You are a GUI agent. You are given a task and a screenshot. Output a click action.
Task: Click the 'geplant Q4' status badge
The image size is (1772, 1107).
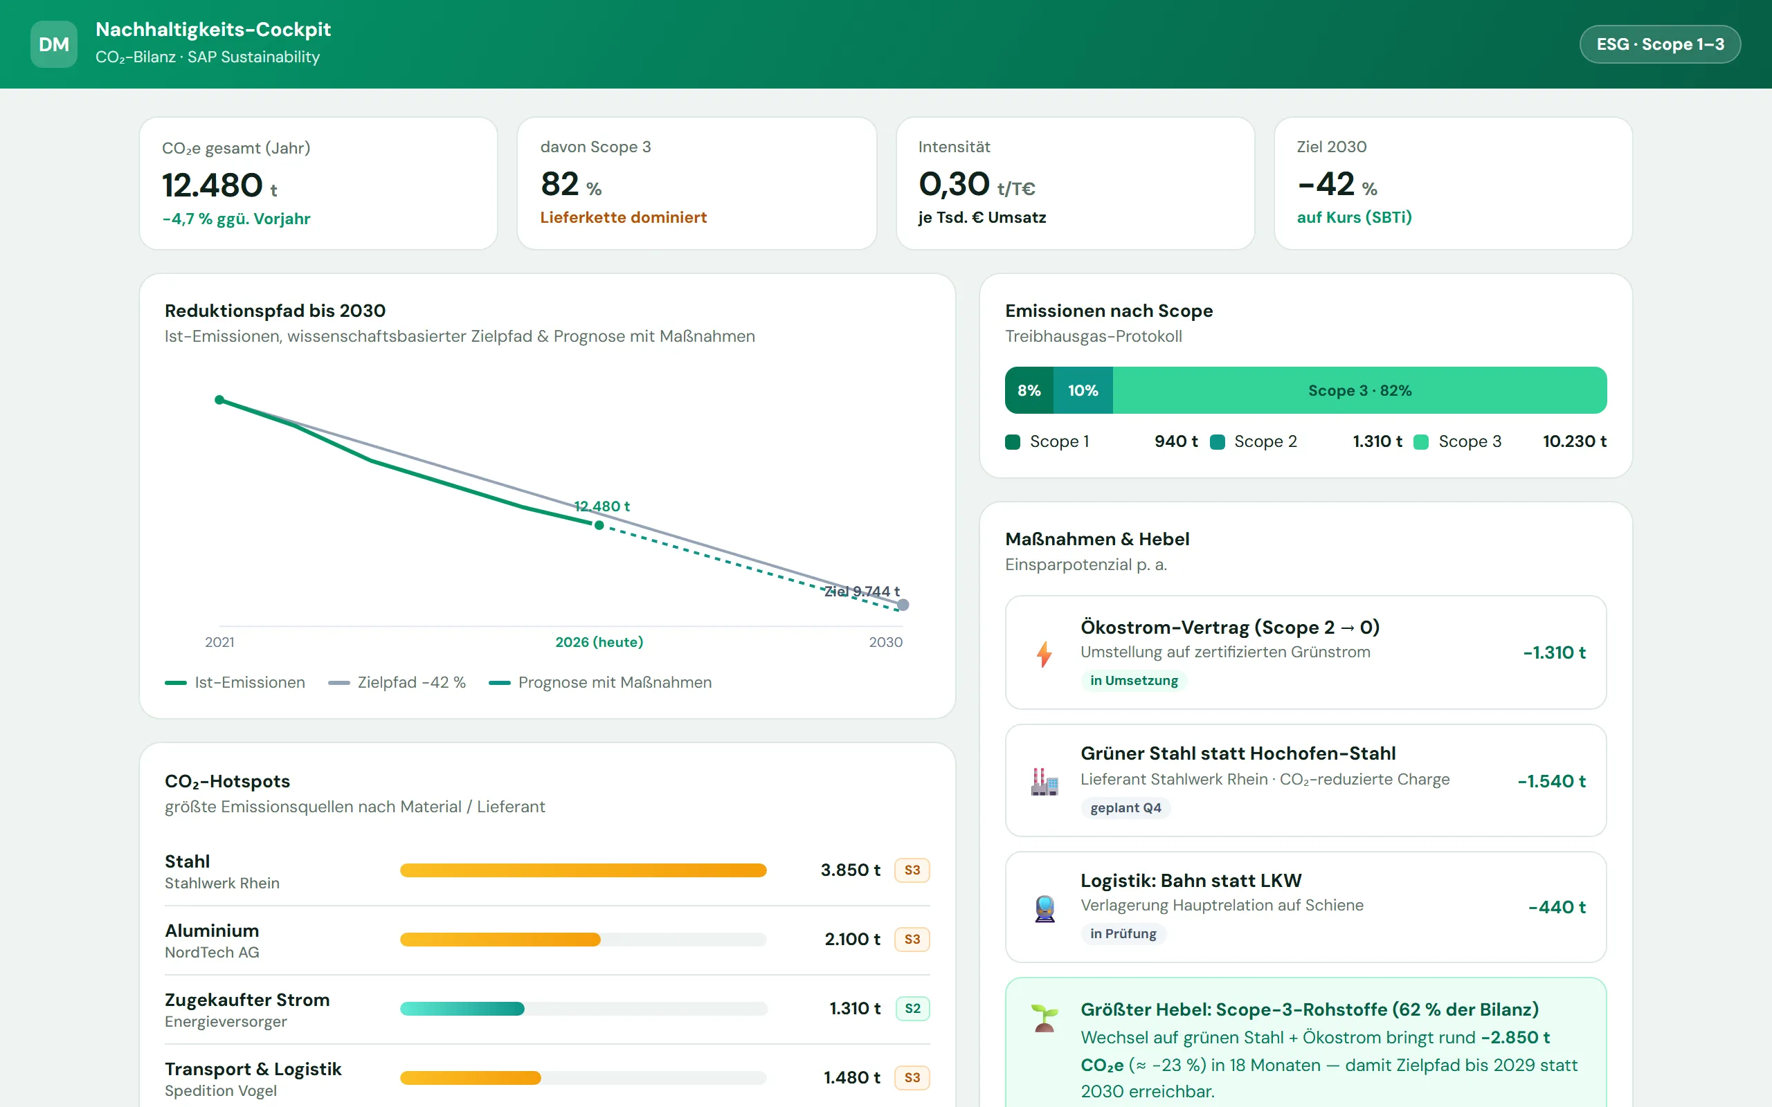point(1125,808)
